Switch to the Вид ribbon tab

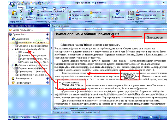[54, 7]
